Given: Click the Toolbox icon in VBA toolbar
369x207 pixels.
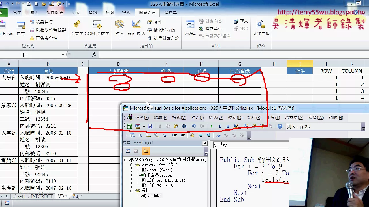Looking at the screenshot, I should [x=270, y=126].
